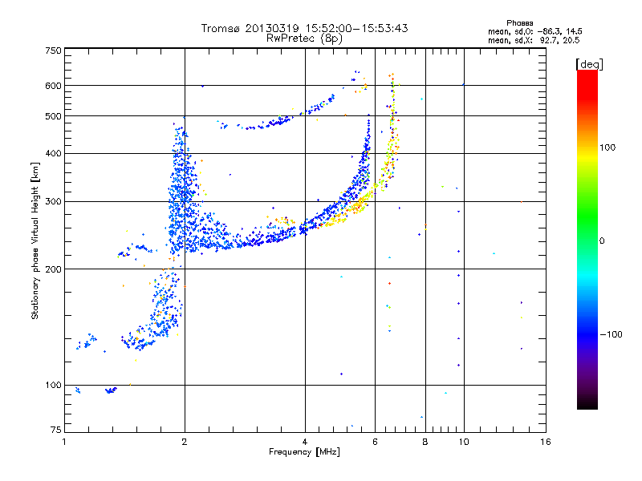Click the x-axis tick label '10'
Screen dimensions: 642x481
coord(464,442)
